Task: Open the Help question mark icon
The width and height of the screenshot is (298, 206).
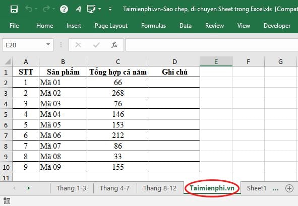Action: coord(64,9)
